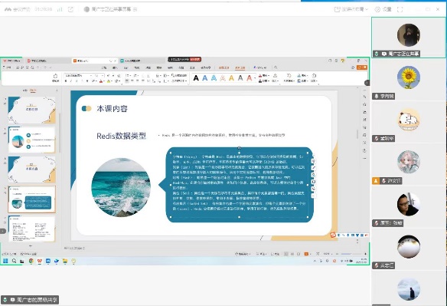Click the Windows Start button in taskbar
Viewport: 447px width, 306px height.
pos(5,261)
